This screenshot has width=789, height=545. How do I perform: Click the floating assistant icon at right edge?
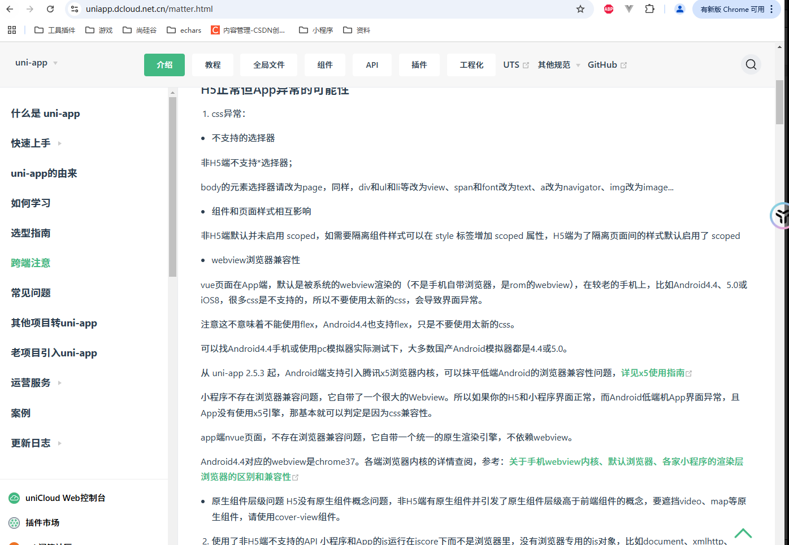point(780,215)
